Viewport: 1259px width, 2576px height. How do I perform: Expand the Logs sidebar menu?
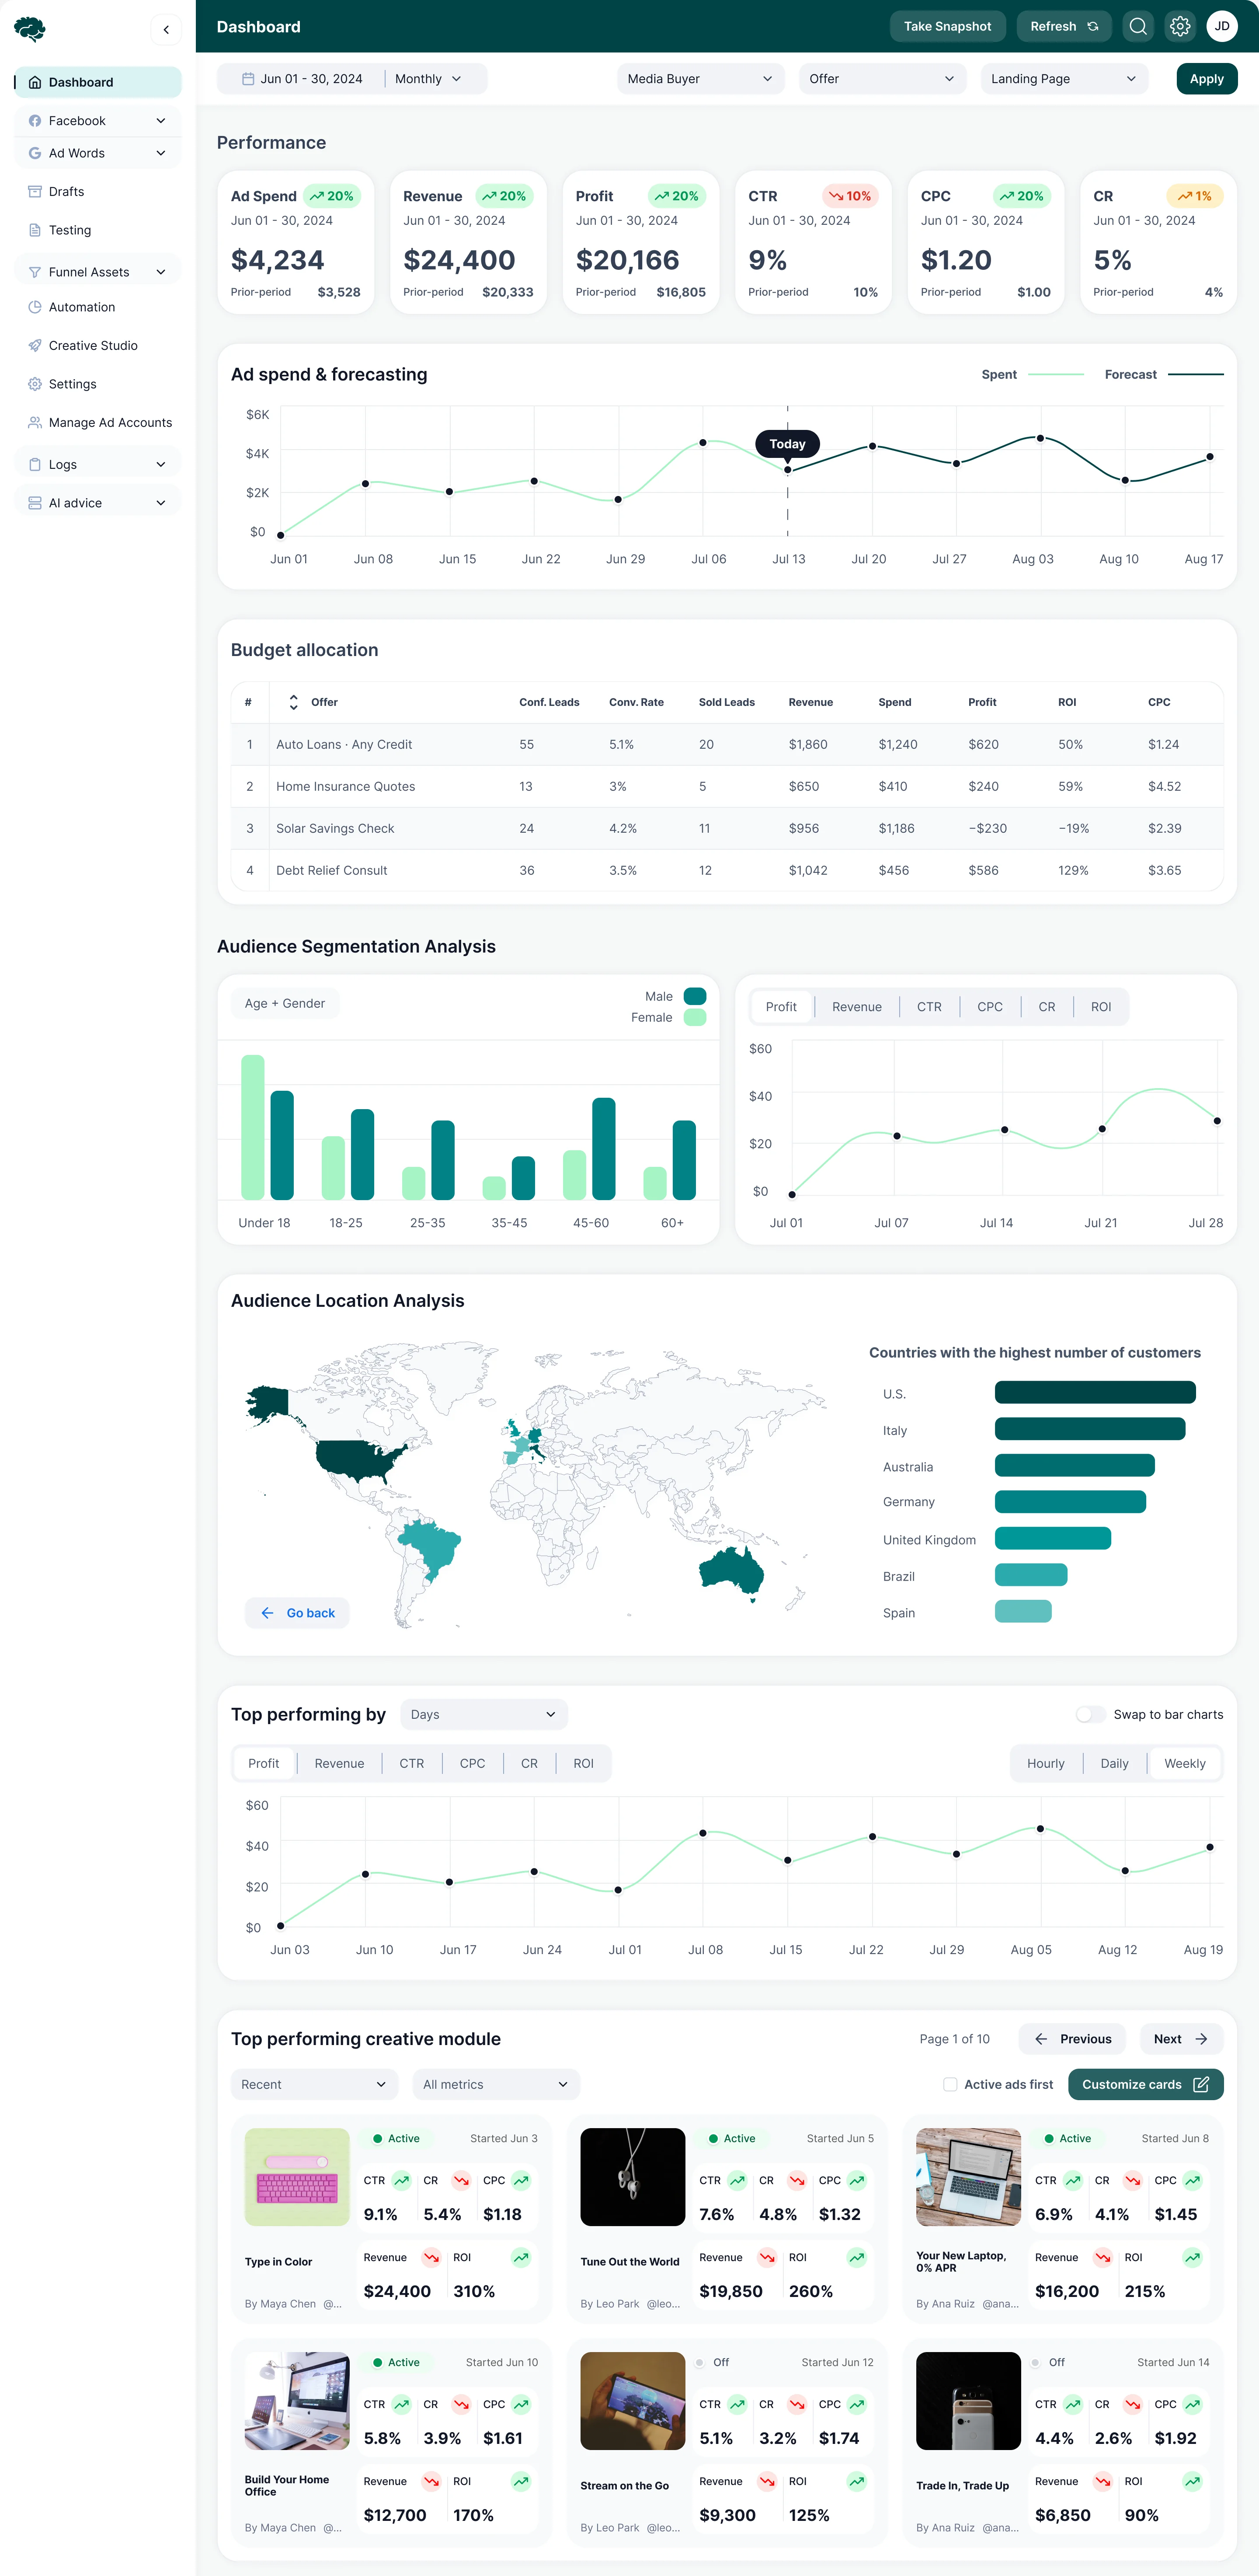(161, 465)
